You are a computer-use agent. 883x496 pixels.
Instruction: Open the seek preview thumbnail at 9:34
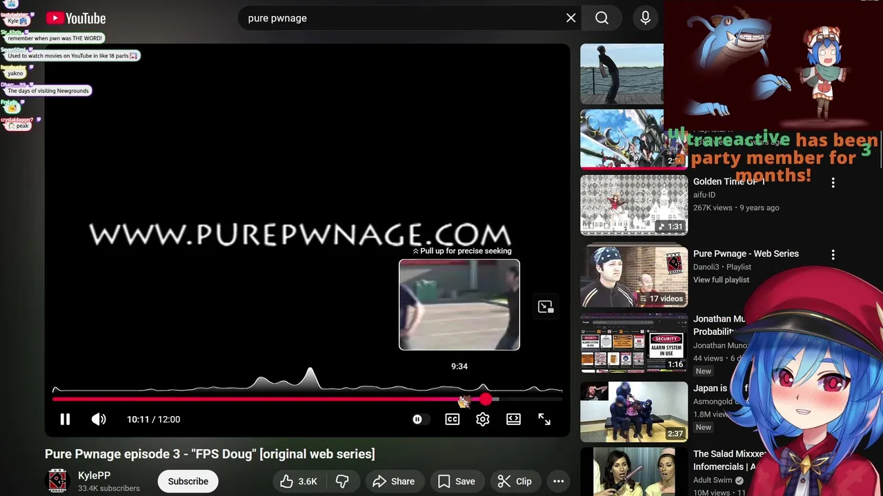[459, 304]
